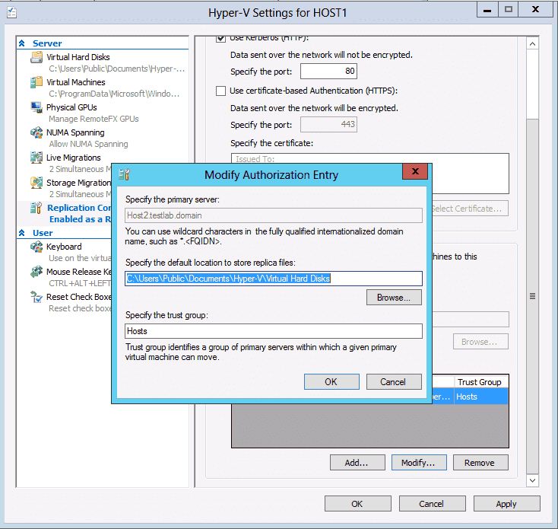Screen dimensions: 558x529
Task: Click Remove authorization entry button
Action: 480,463
